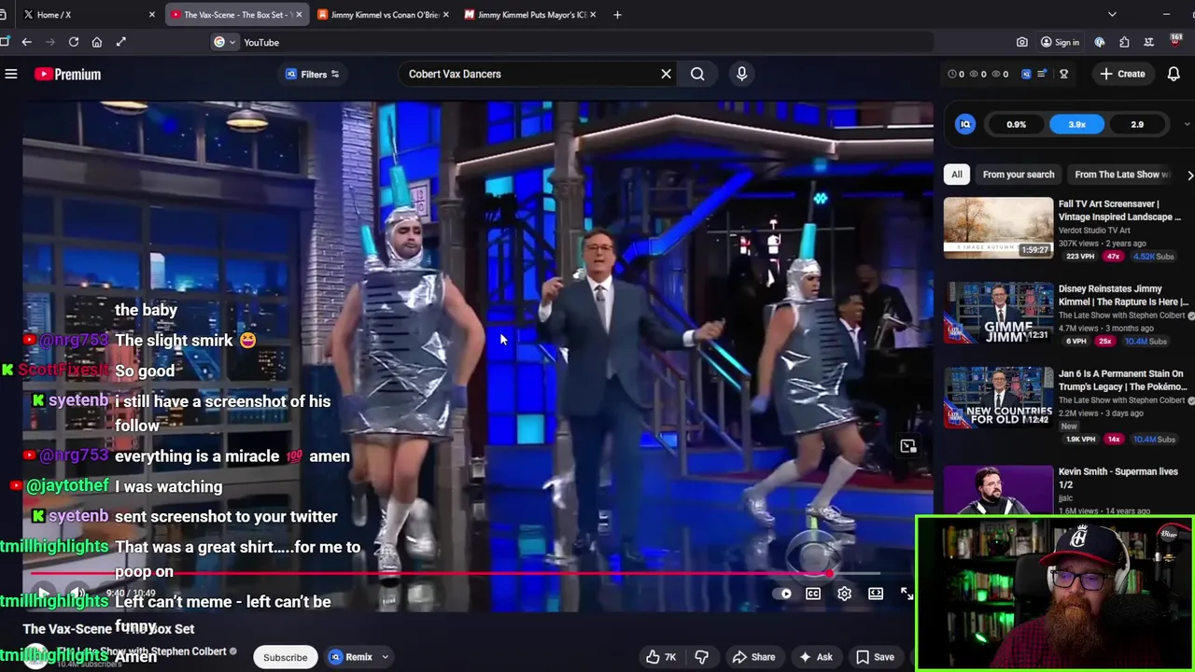This screenshot has width=1195, height=672.
Task: Open the expand arrows icon in address bar
Action: point(120,42)
